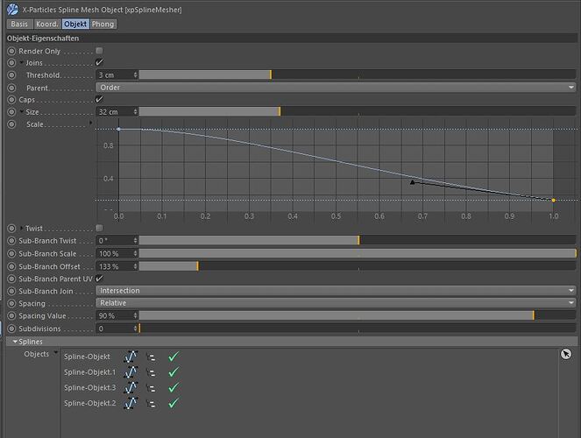
Task: Click the animation dot beside Scale
Action: pyautogui.click(x=11, y=124)
